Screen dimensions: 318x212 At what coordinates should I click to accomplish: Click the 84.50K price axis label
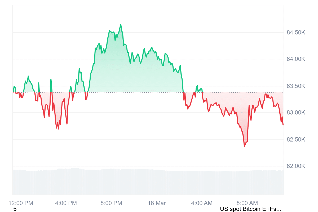(x=296, y=33)
